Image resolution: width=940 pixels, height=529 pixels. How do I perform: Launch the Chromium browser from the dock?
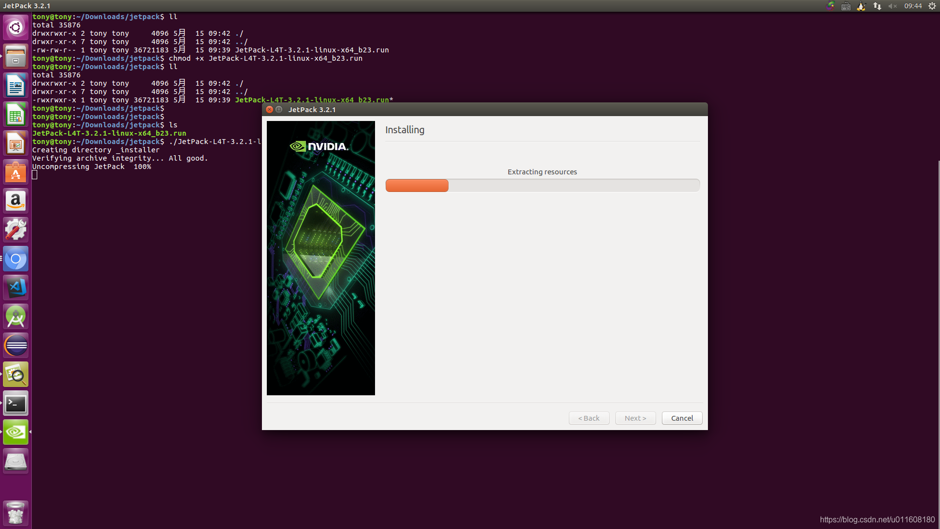pos(16,259)
